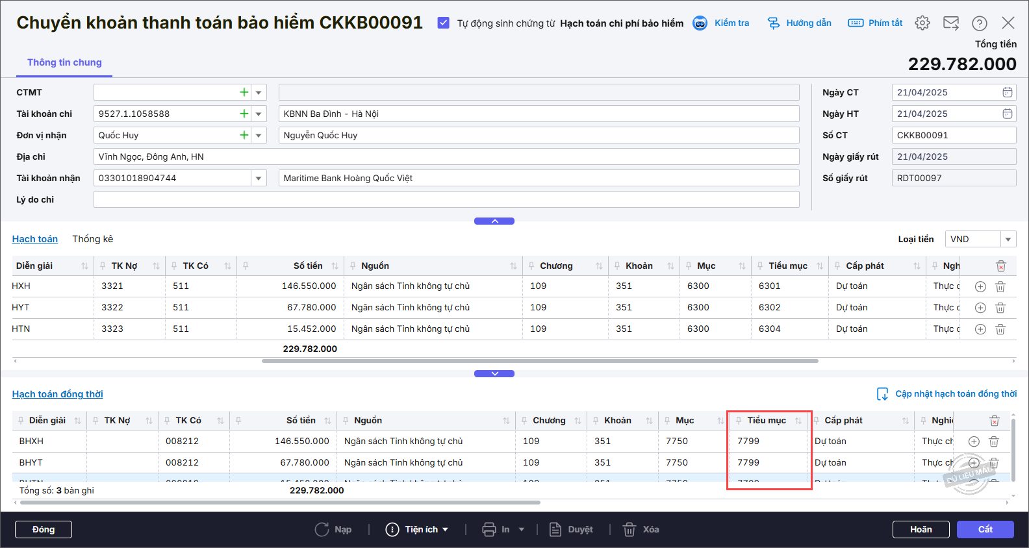Open the Hướng dẫn guide link

(800, 23)
